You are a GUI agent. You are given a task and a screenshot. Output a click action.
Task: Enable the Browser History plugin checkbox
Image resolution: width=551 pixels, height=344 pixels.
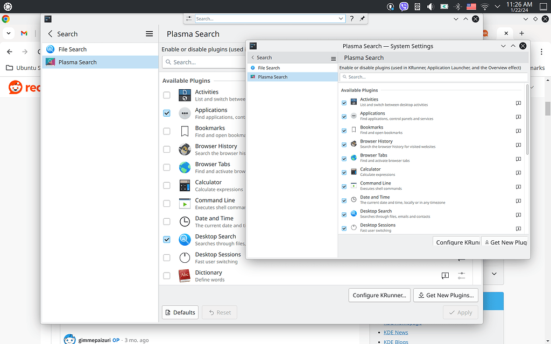(167, 149)
